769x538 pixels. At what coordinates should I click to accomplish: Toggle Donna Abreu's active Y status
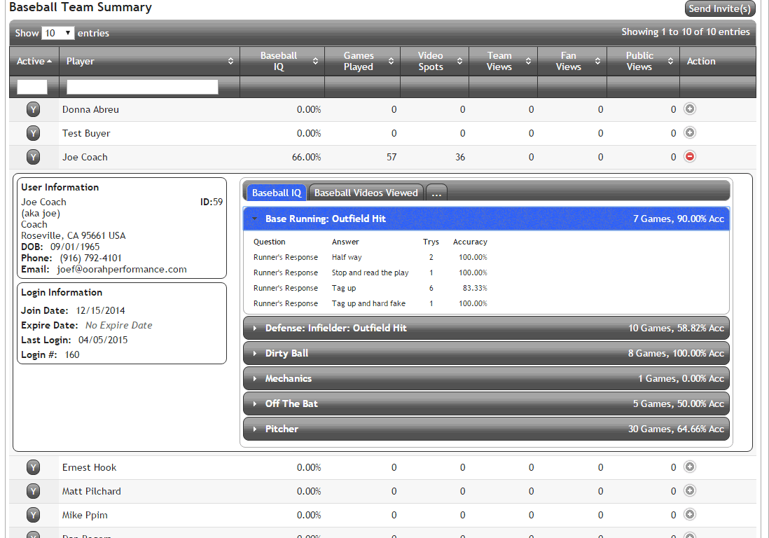[x=34, y=109]
